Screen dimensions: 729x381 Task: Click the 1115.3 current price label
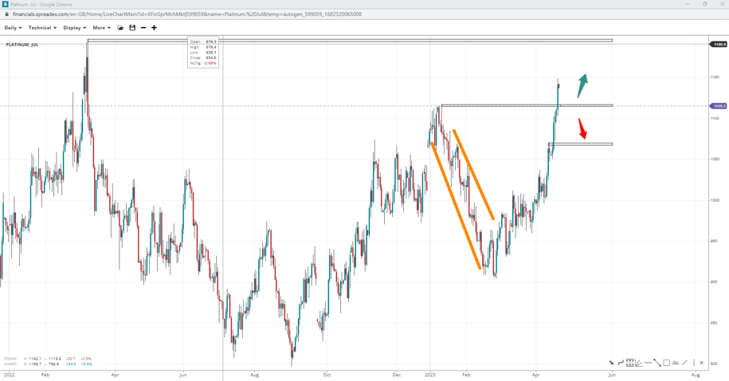tap(718, 106)
